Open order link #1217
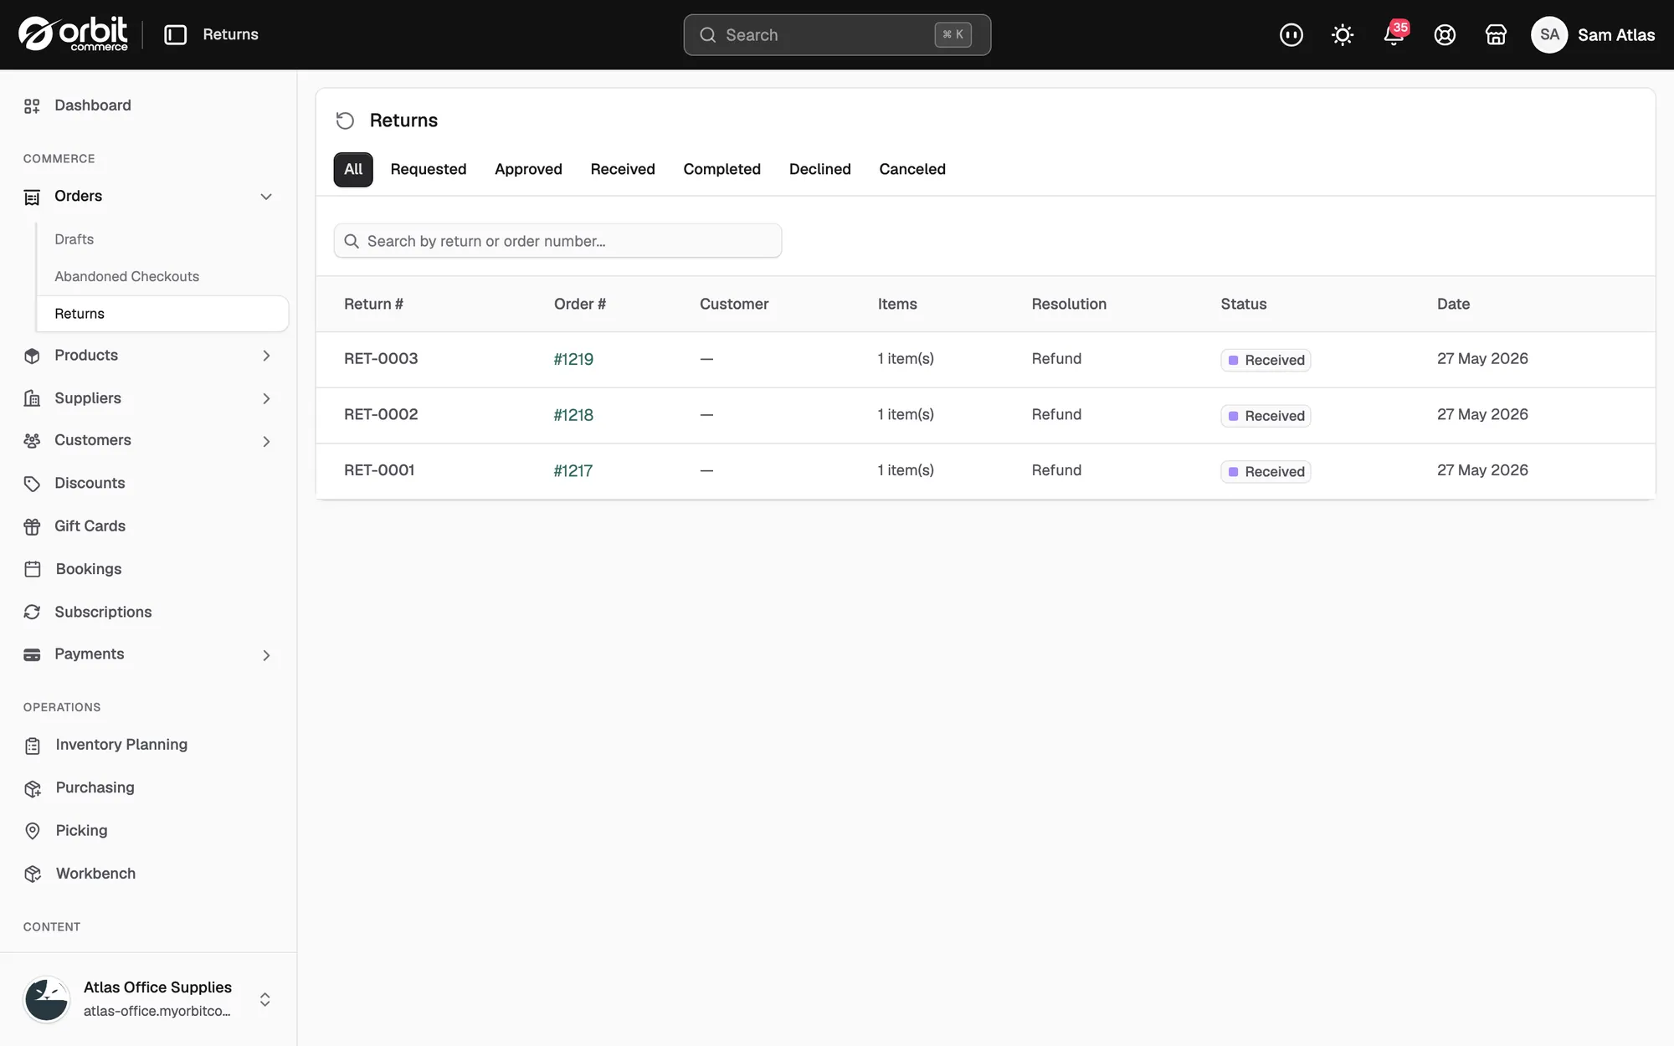 coord(573,471)
